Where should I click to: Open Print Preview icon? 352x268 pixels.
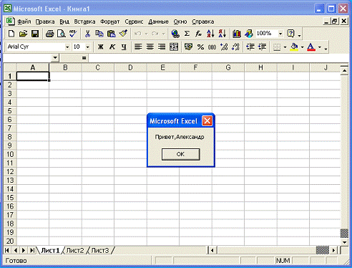tap(62, 34)
